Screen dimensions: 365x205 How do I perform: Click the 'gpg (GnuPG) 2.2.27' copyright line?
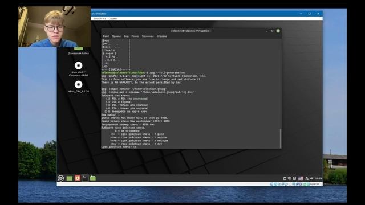[x=153, y=76]
